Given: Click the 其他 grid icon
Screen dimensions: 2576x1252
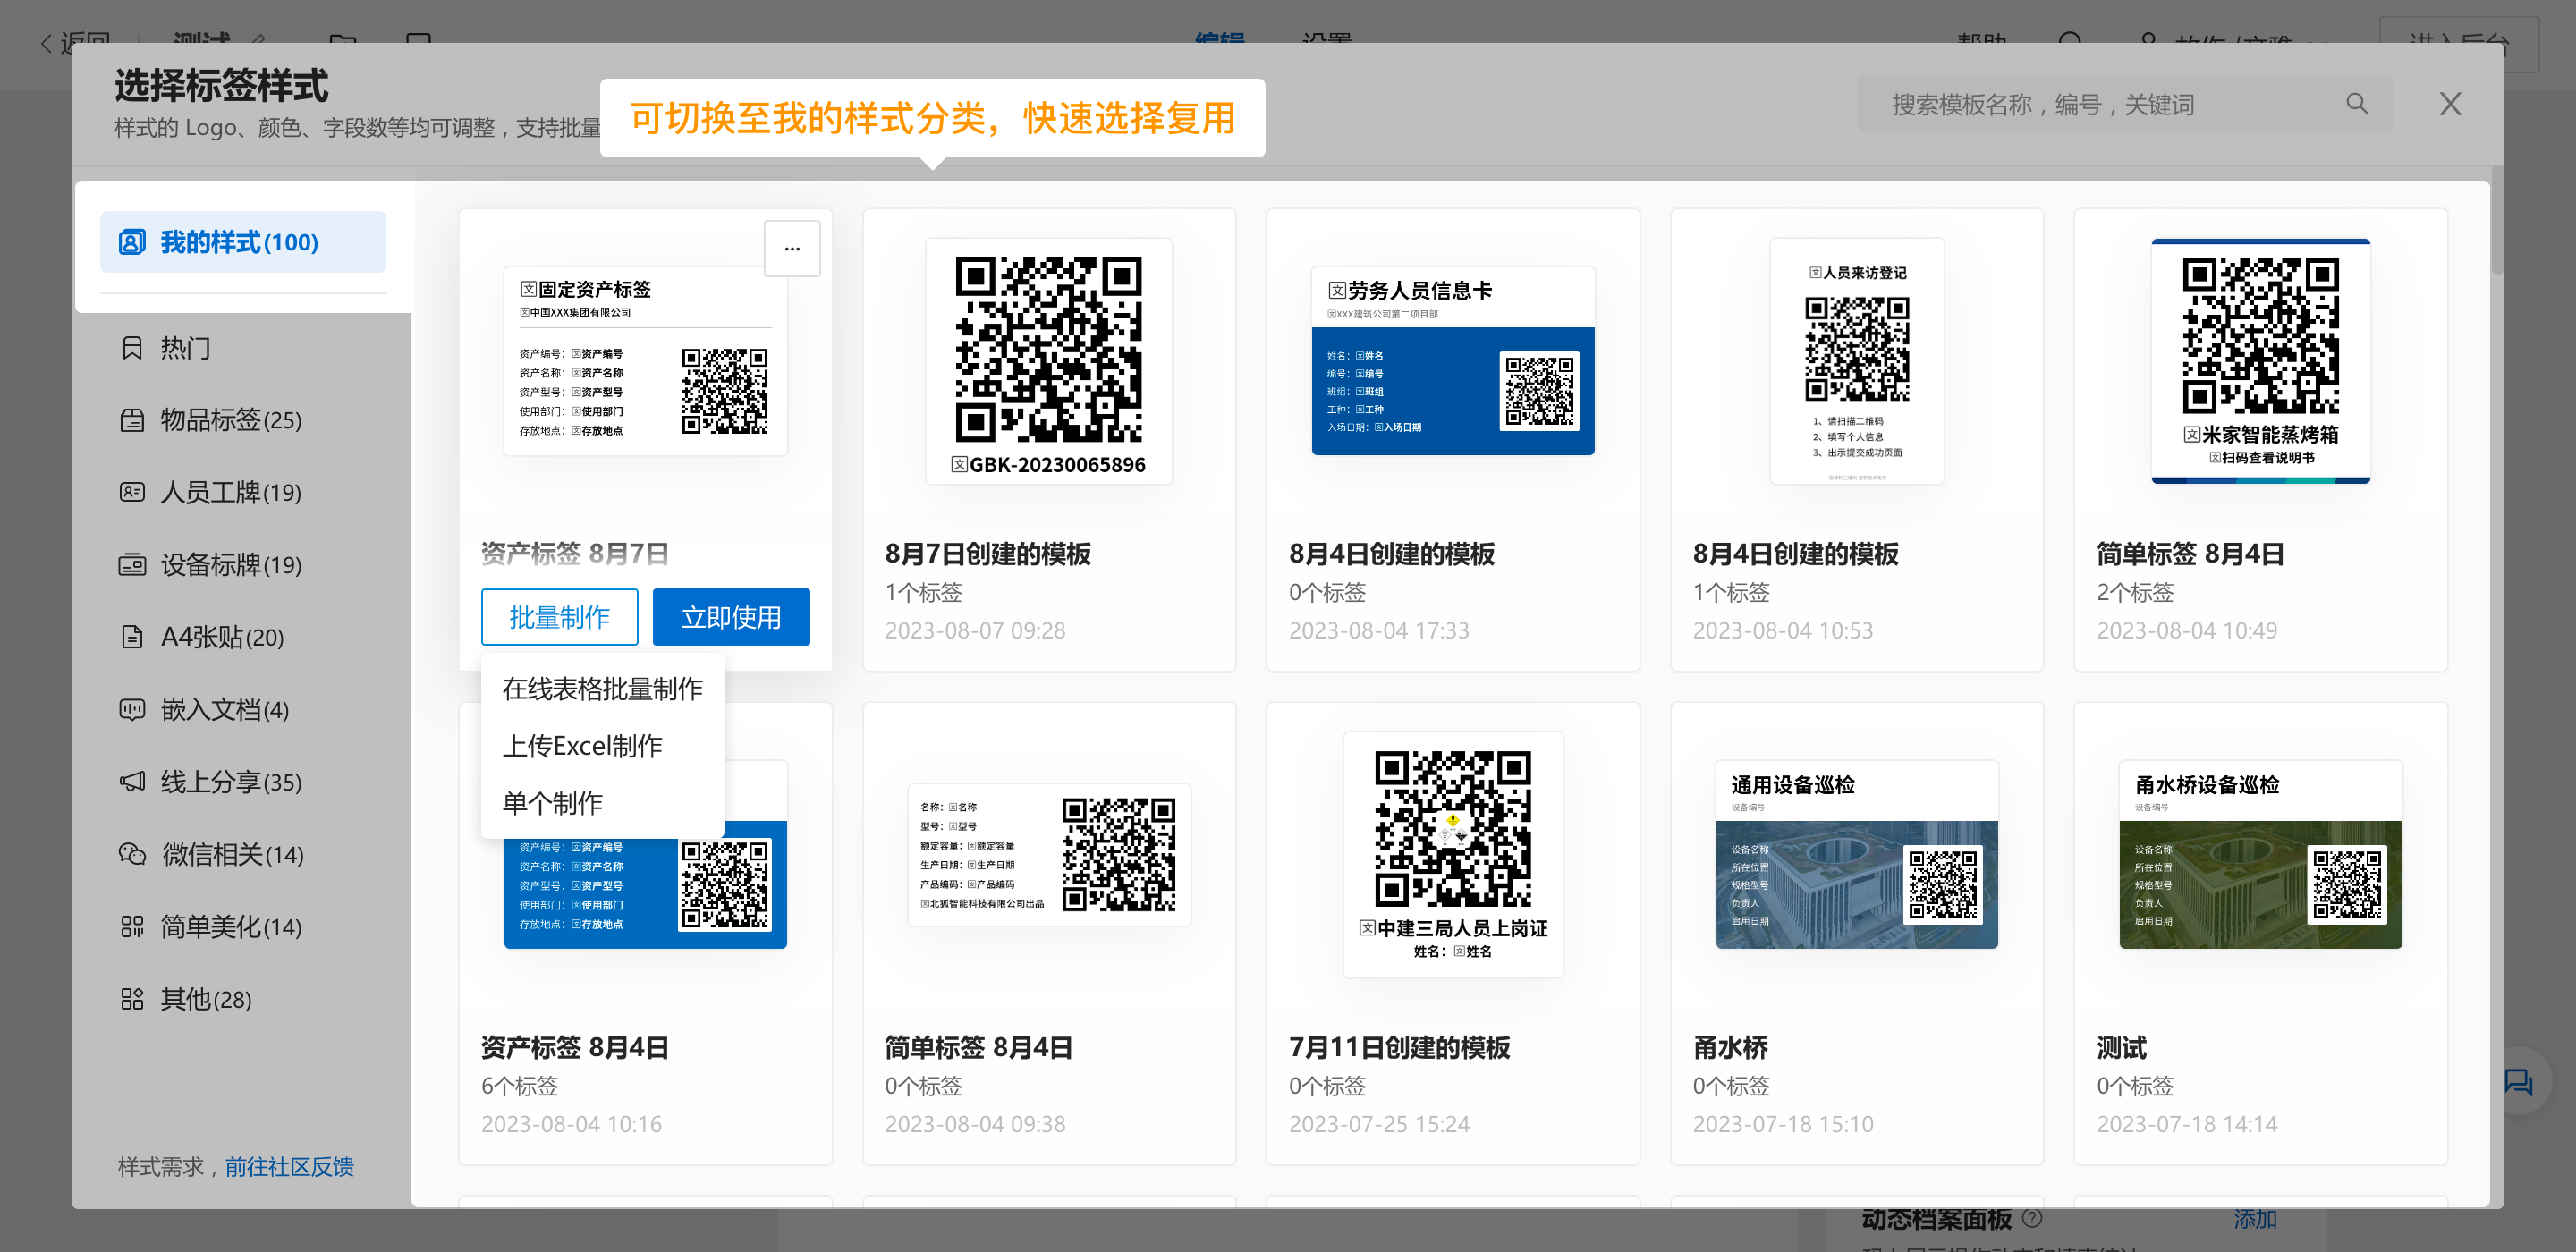Looking at the screenshot, I should pos(132,999).
